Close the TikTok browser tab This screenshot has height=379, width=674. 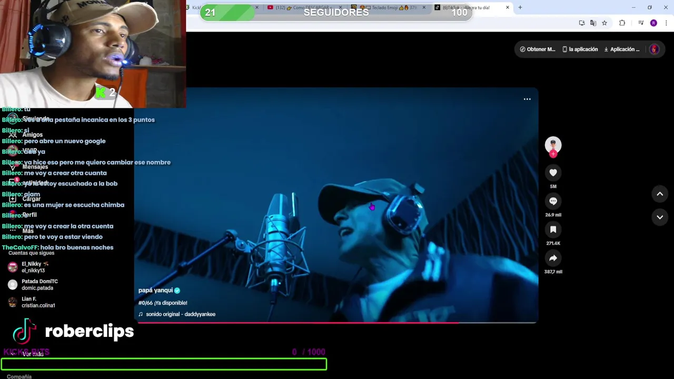[x=508, y=7]
